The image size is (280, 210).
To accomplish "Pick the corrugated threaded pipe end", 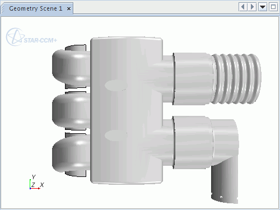I will coord(237,79).
